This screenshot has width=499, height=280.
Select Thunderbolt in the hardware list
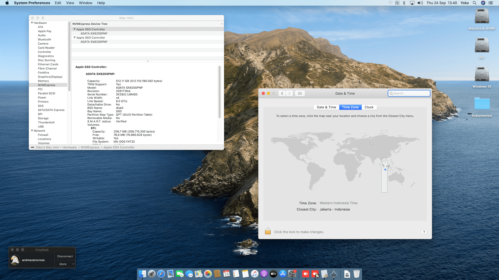[x=46, y=122]
